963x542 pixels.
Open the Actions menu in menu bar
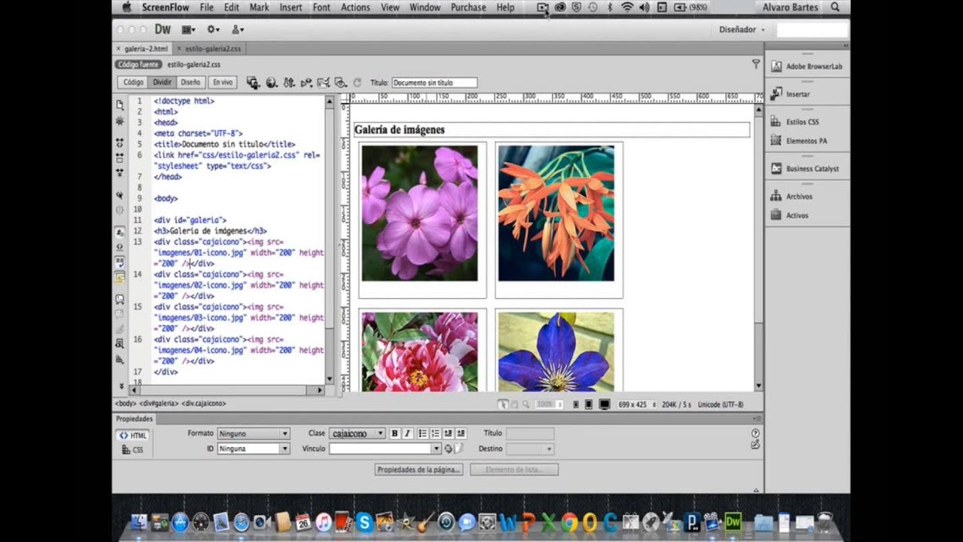click(x=355, y=8)
